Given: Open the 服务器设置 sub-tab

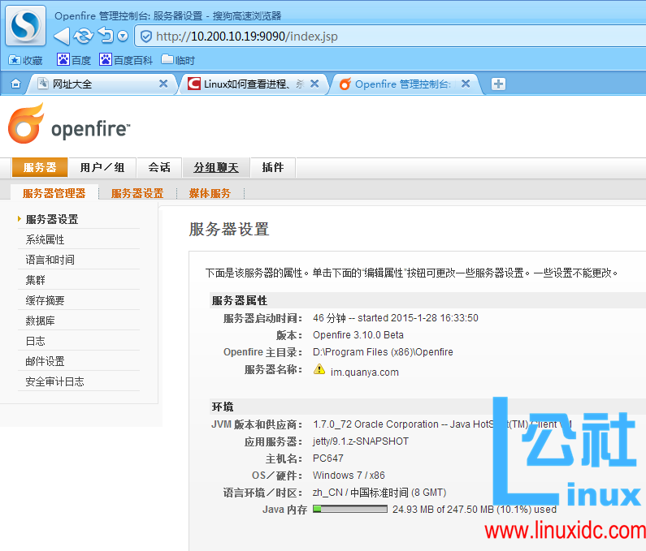Looking at the screenshot, I should point(137,193).
